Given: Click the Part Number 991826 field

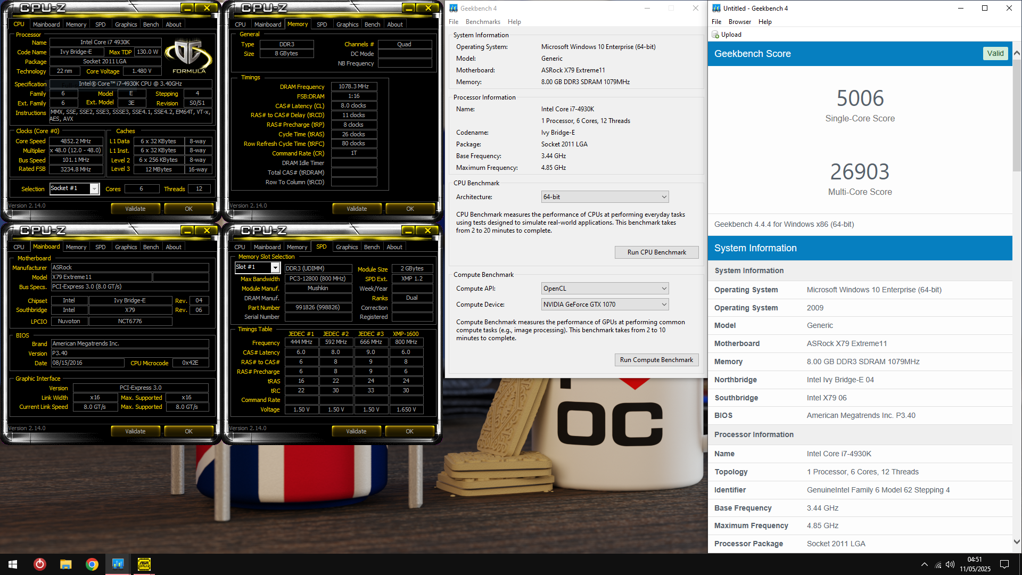Looking at the screenshot, I should coord(318,307).
